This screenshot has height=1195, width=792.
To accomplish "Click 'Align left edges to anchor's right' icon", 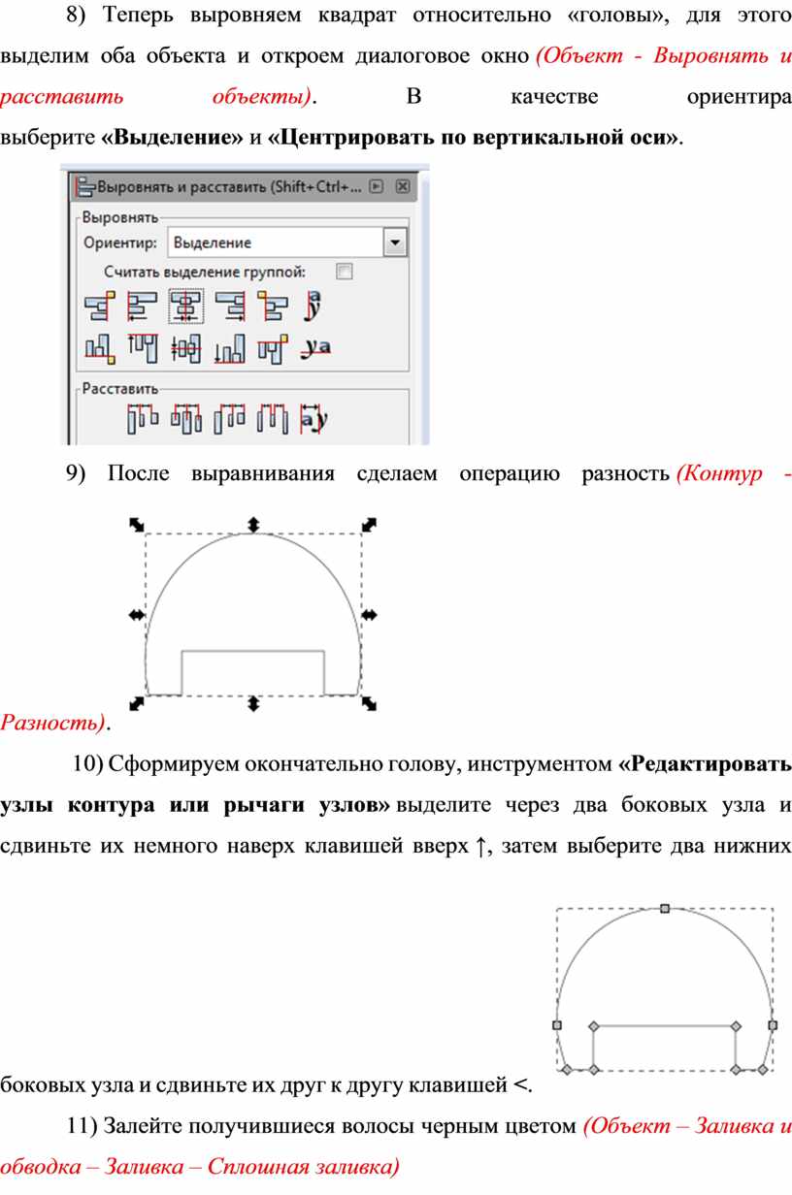I will pos(274,307).
